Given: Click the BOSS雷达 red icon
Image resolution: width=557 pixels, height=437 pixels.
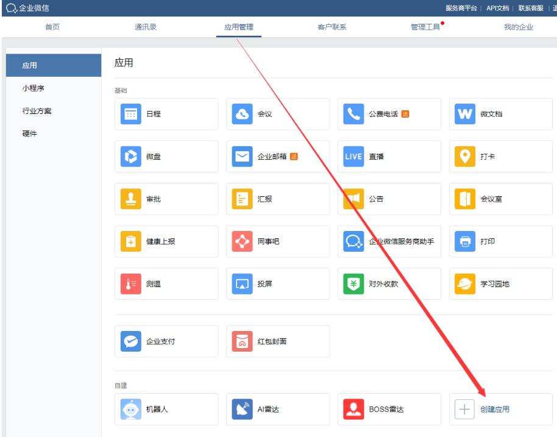Looking at the screenshot, I should tap(353, 410).
